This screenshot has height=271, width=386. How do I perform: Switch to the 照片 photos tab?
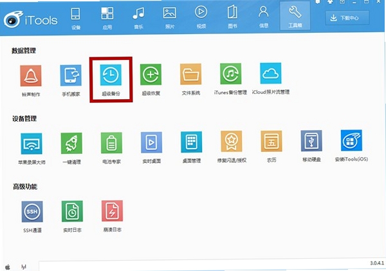[x=170, y=18]
